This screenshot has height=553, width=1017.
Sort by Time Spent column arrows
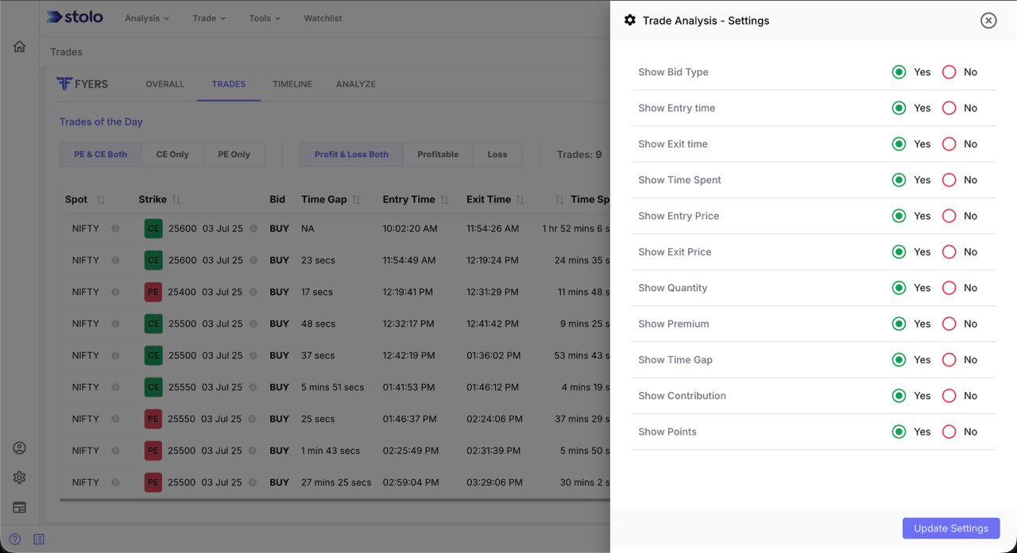(559, 200)
